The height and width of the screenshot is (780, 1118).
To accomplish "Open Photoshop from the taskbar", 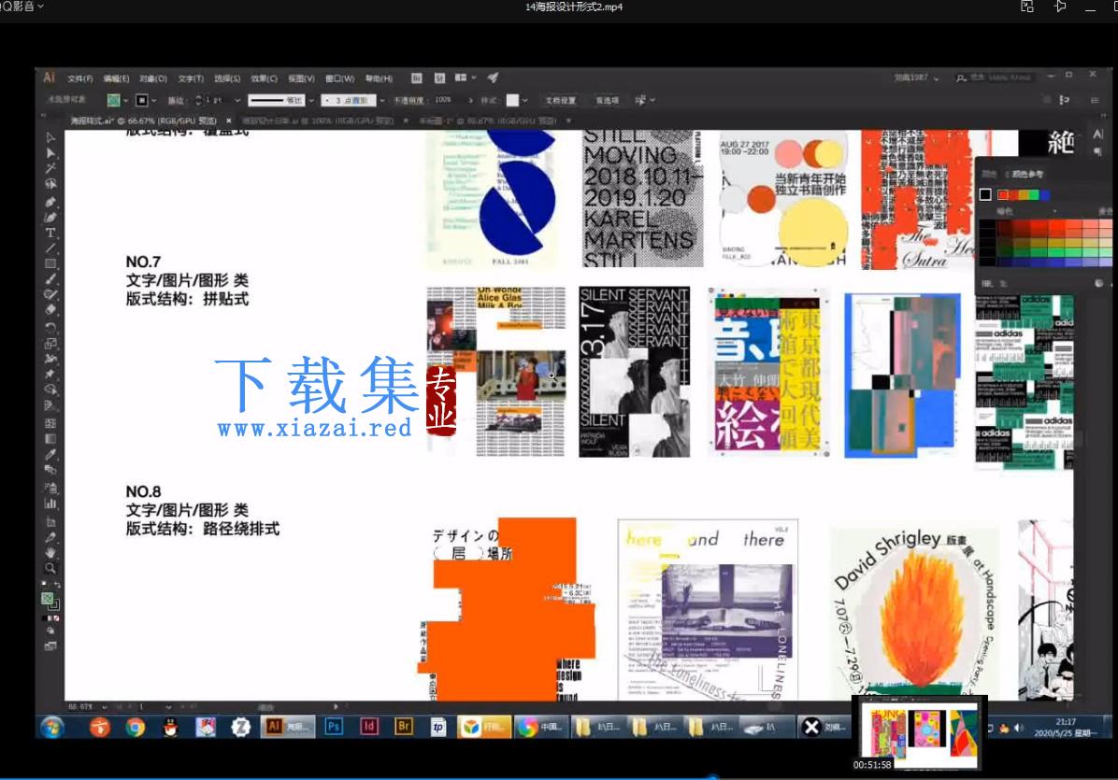I will [334, 727].
